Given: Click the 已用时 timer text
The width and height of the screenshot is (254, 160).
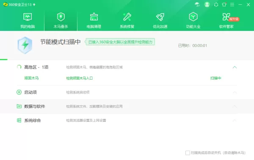Looking at the screenshot, I should pyautogui.click(x=193, y=46).
